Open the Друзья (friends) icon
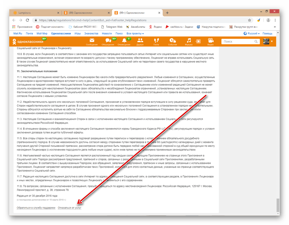The height and width of the screenshot is (225, 289). point(140,41)
